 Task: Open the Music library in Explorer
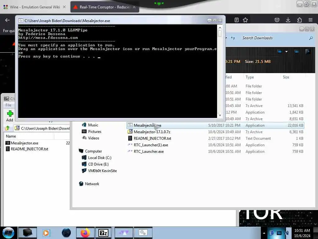pos(90,125)
